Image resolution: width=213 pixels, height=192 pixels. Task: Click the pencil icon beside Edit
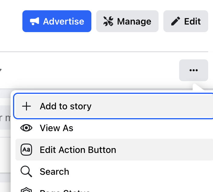[175, 21]
